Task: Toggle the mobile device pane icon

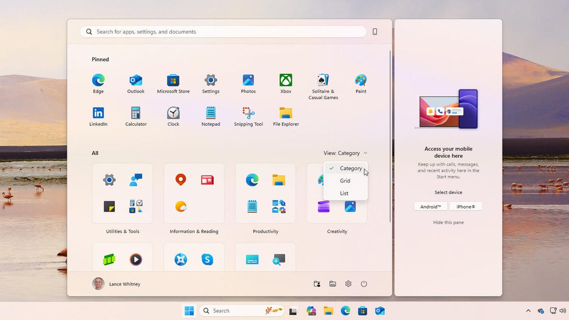Action: (375, 32)
